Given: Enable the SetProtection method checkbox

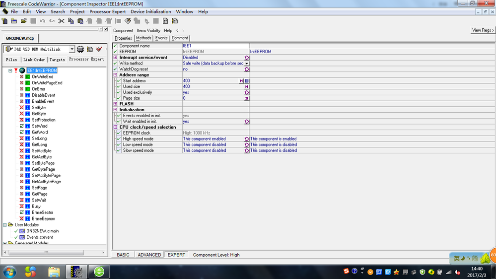Looking at the screenshot, I should 21,120.
